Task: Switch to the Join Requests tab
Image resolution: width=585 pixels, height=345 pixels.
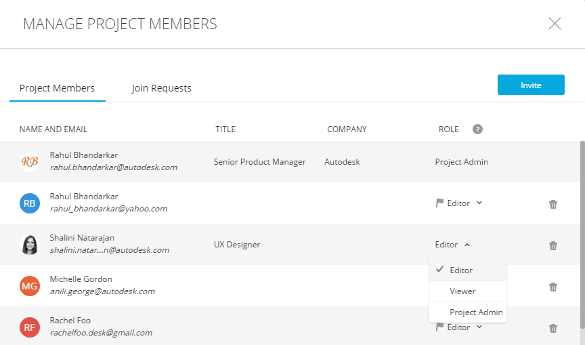Action: tap(161, 88)
